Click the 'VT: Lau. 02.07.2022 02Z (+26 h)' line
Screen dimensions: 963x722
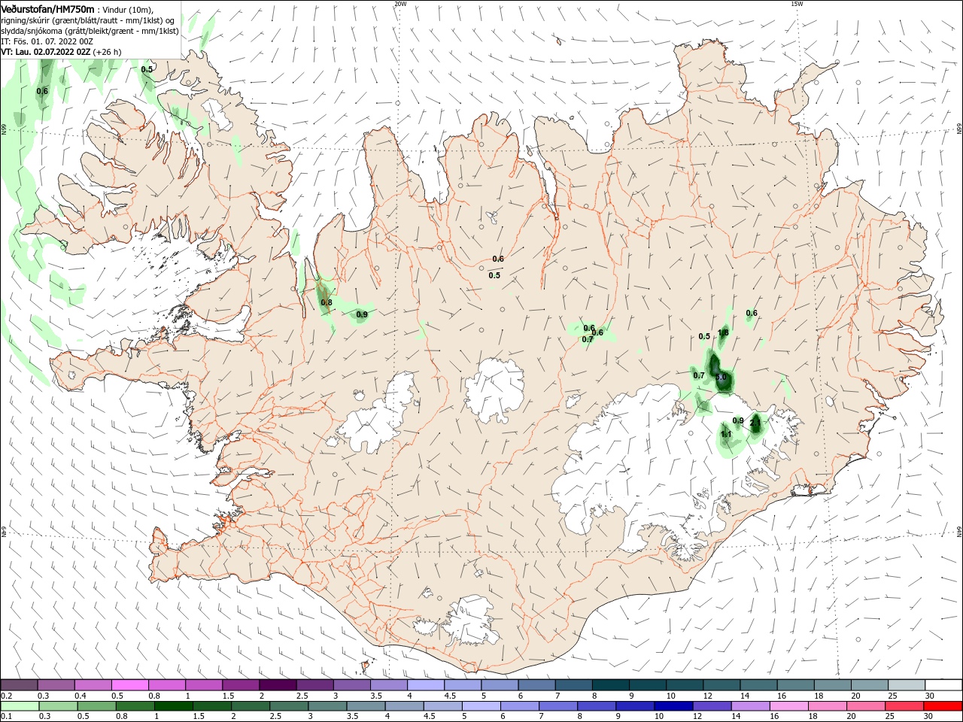(61, 52)
